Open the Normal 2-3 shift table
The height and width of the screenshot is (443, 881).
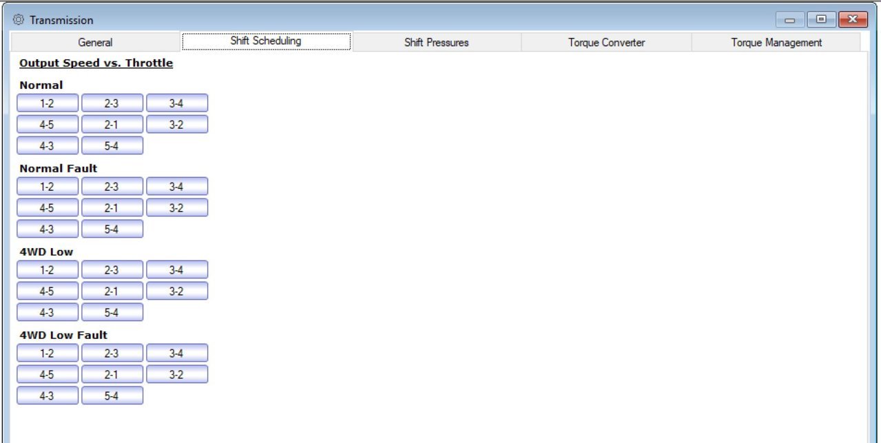click(112, 103)
